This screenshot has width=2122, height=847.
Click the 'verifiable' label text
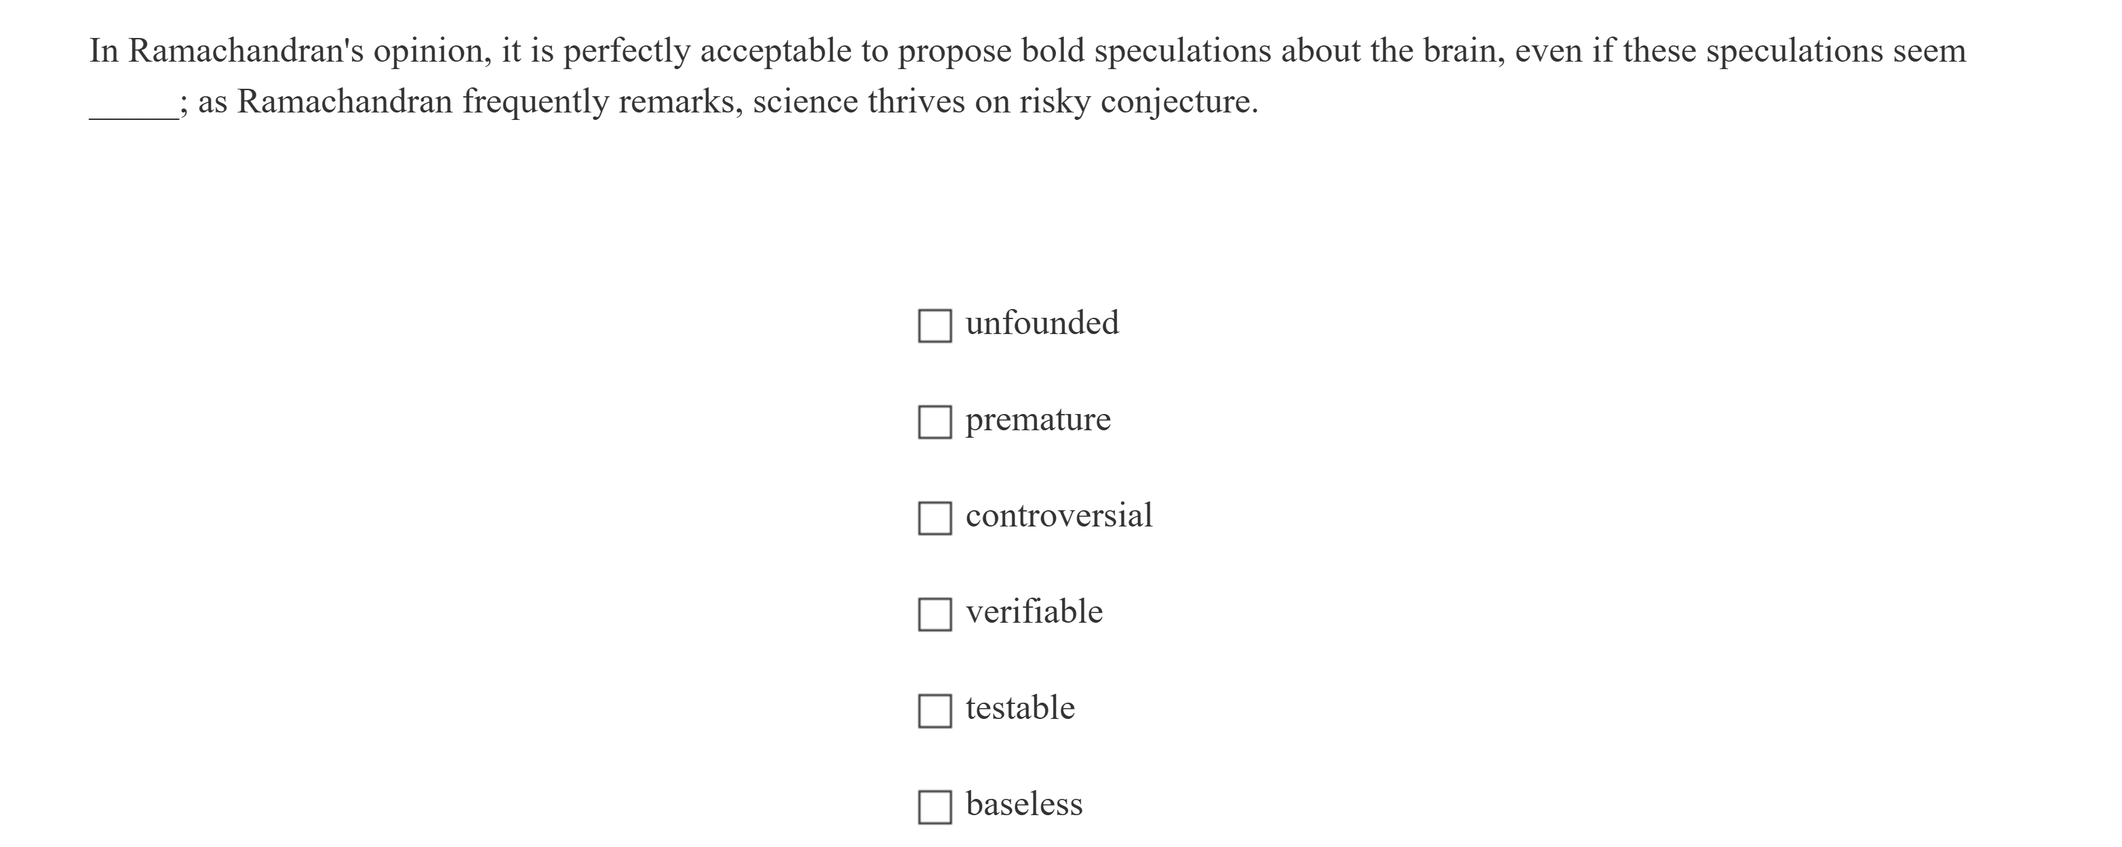[1034, 612]
